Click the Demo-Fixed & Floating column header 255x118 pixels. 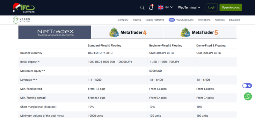[x=211, y=46]
